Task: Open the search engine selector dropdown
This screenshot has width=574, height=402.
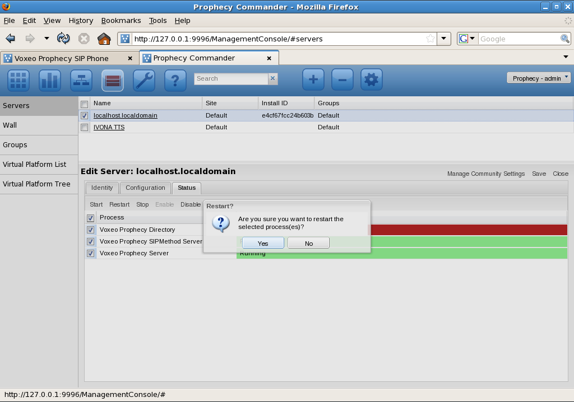Action: point(467,39)
